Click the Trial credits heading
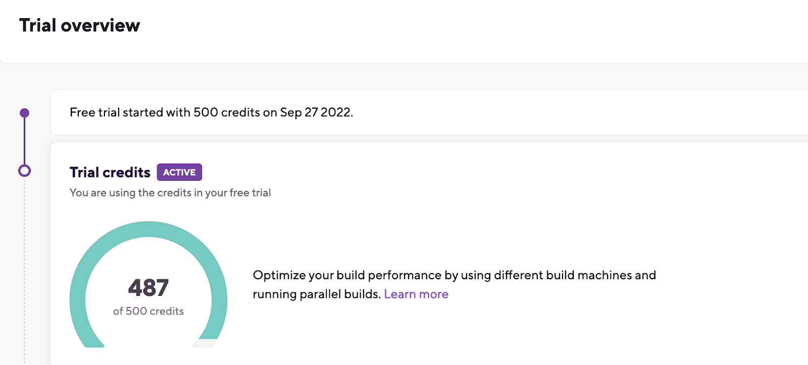This screenshot has height=365, width=808. click(x=110, y=173)
